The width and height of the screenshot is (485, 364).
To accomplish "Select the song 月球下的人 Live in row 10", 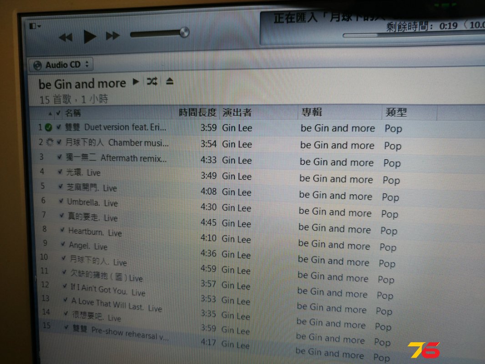I will point(98,260).
